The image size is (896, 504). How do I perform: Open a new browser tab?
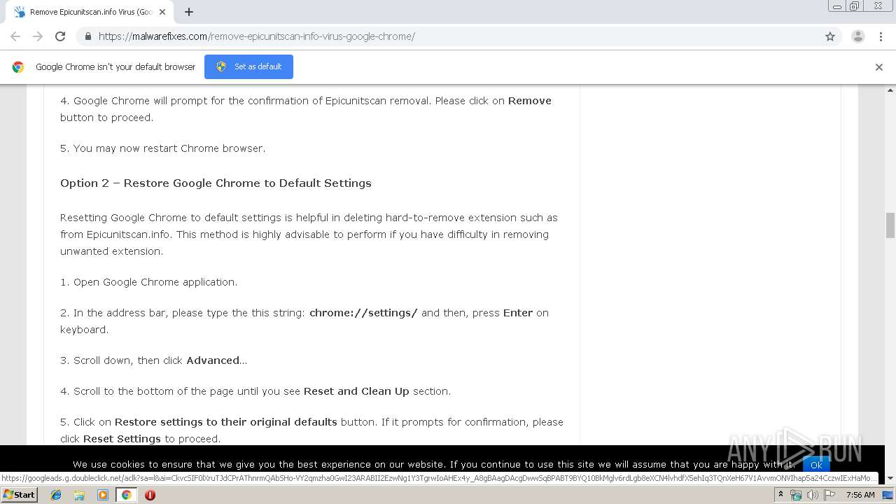click(189, 12)
